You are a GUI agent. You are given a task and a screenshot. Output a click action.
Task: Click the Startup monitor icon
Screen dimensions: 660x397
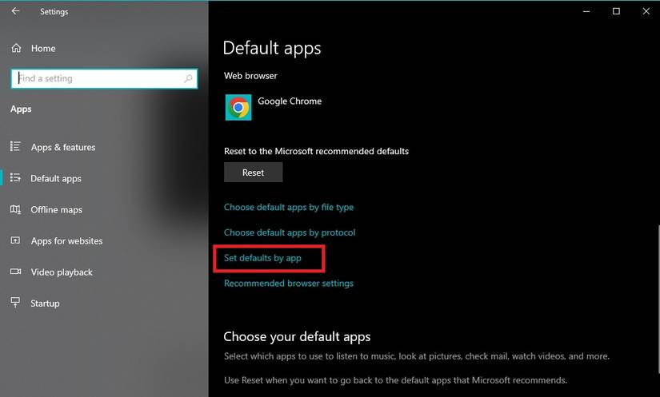tap(15, 303)
